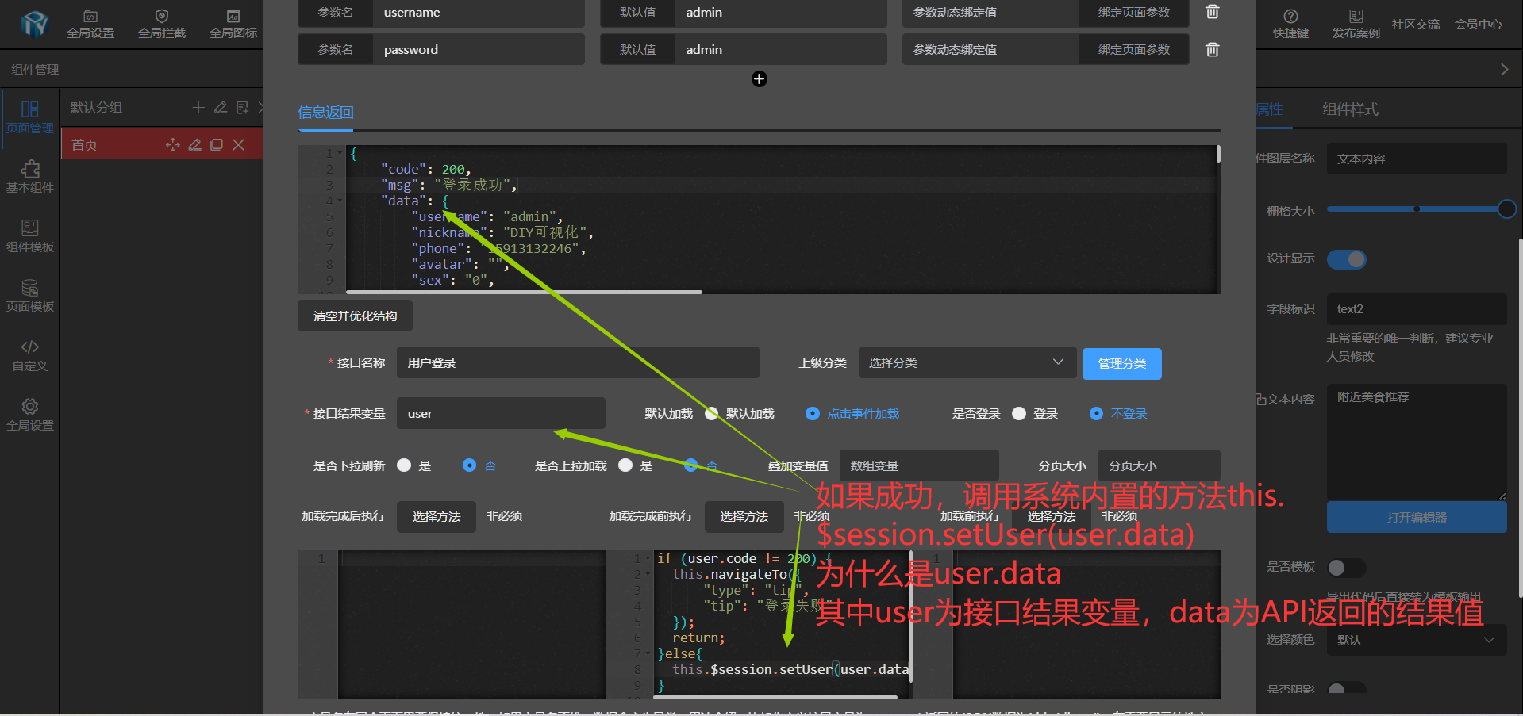Open 发布案例 in the top bar
The image size is (1523, 716).
point(1356,25)
